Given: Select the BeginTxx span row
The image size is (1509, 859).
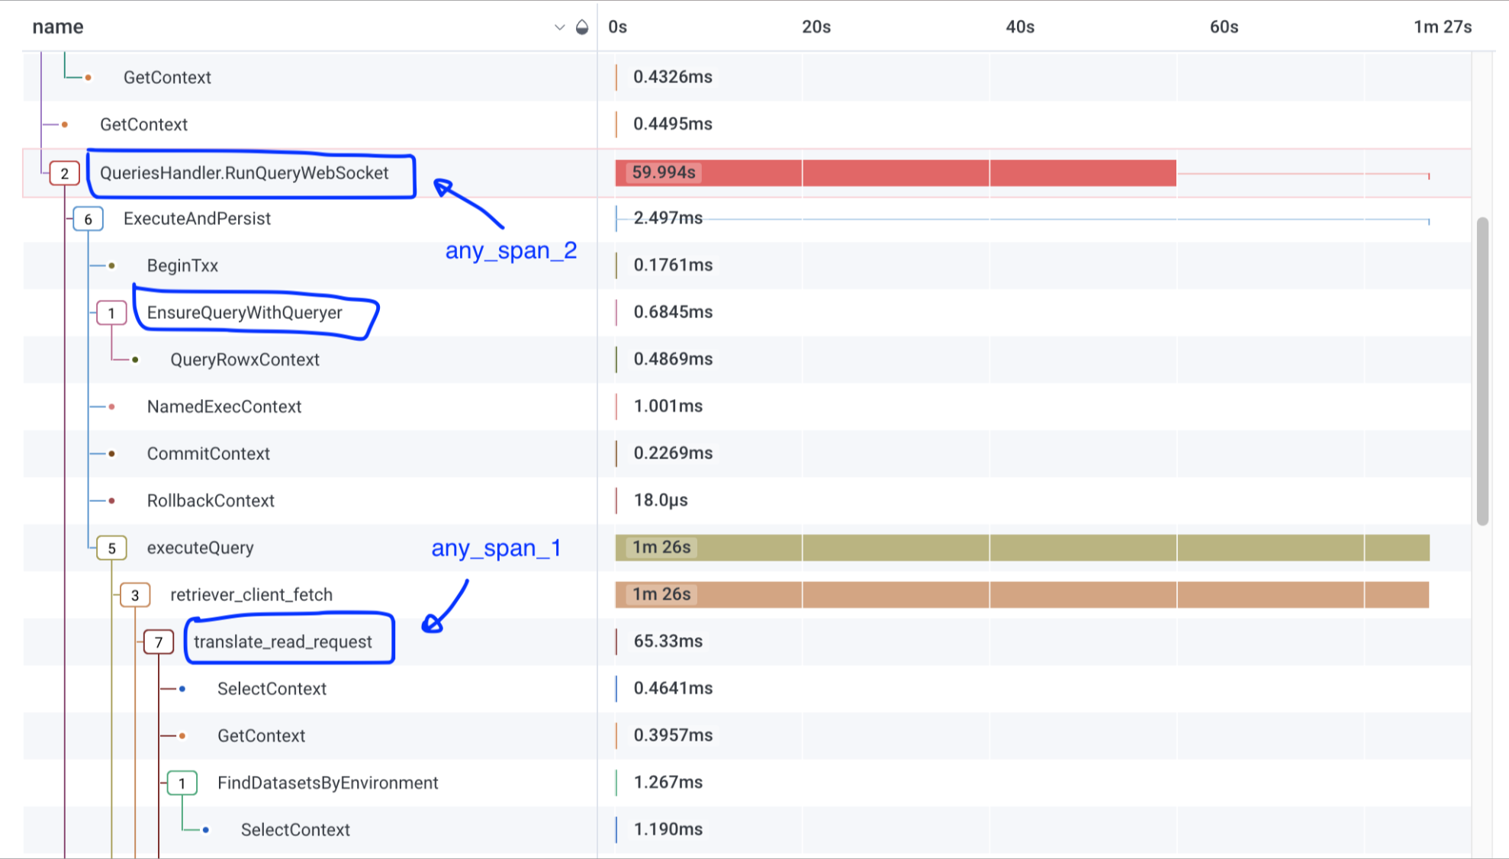Looking at the screenshot, I should (182, 265).
